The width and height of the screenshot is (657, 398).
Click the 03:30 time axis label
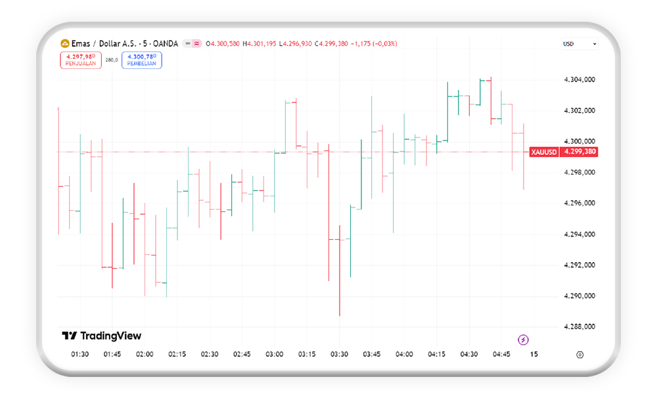point(339,355)
